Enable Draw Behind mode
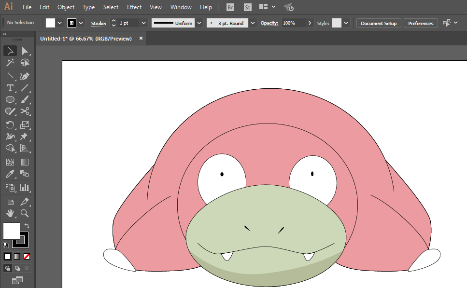 17,268
